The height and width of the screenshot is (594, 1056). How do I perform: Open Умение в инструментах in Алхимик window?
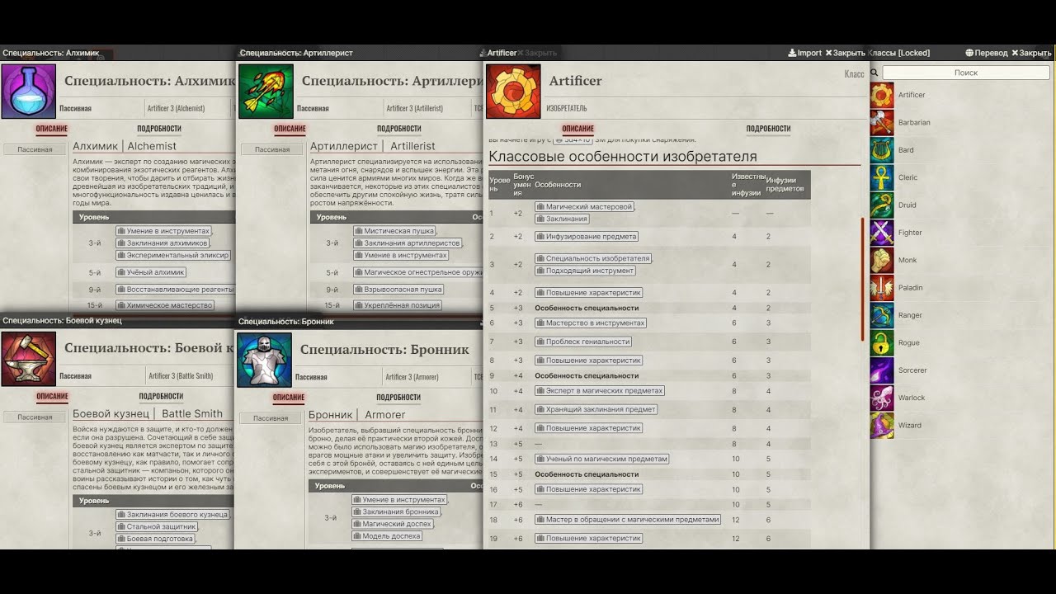pos(163,232)
